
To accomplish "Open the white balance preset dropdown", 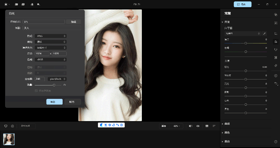I will [243, 33].
